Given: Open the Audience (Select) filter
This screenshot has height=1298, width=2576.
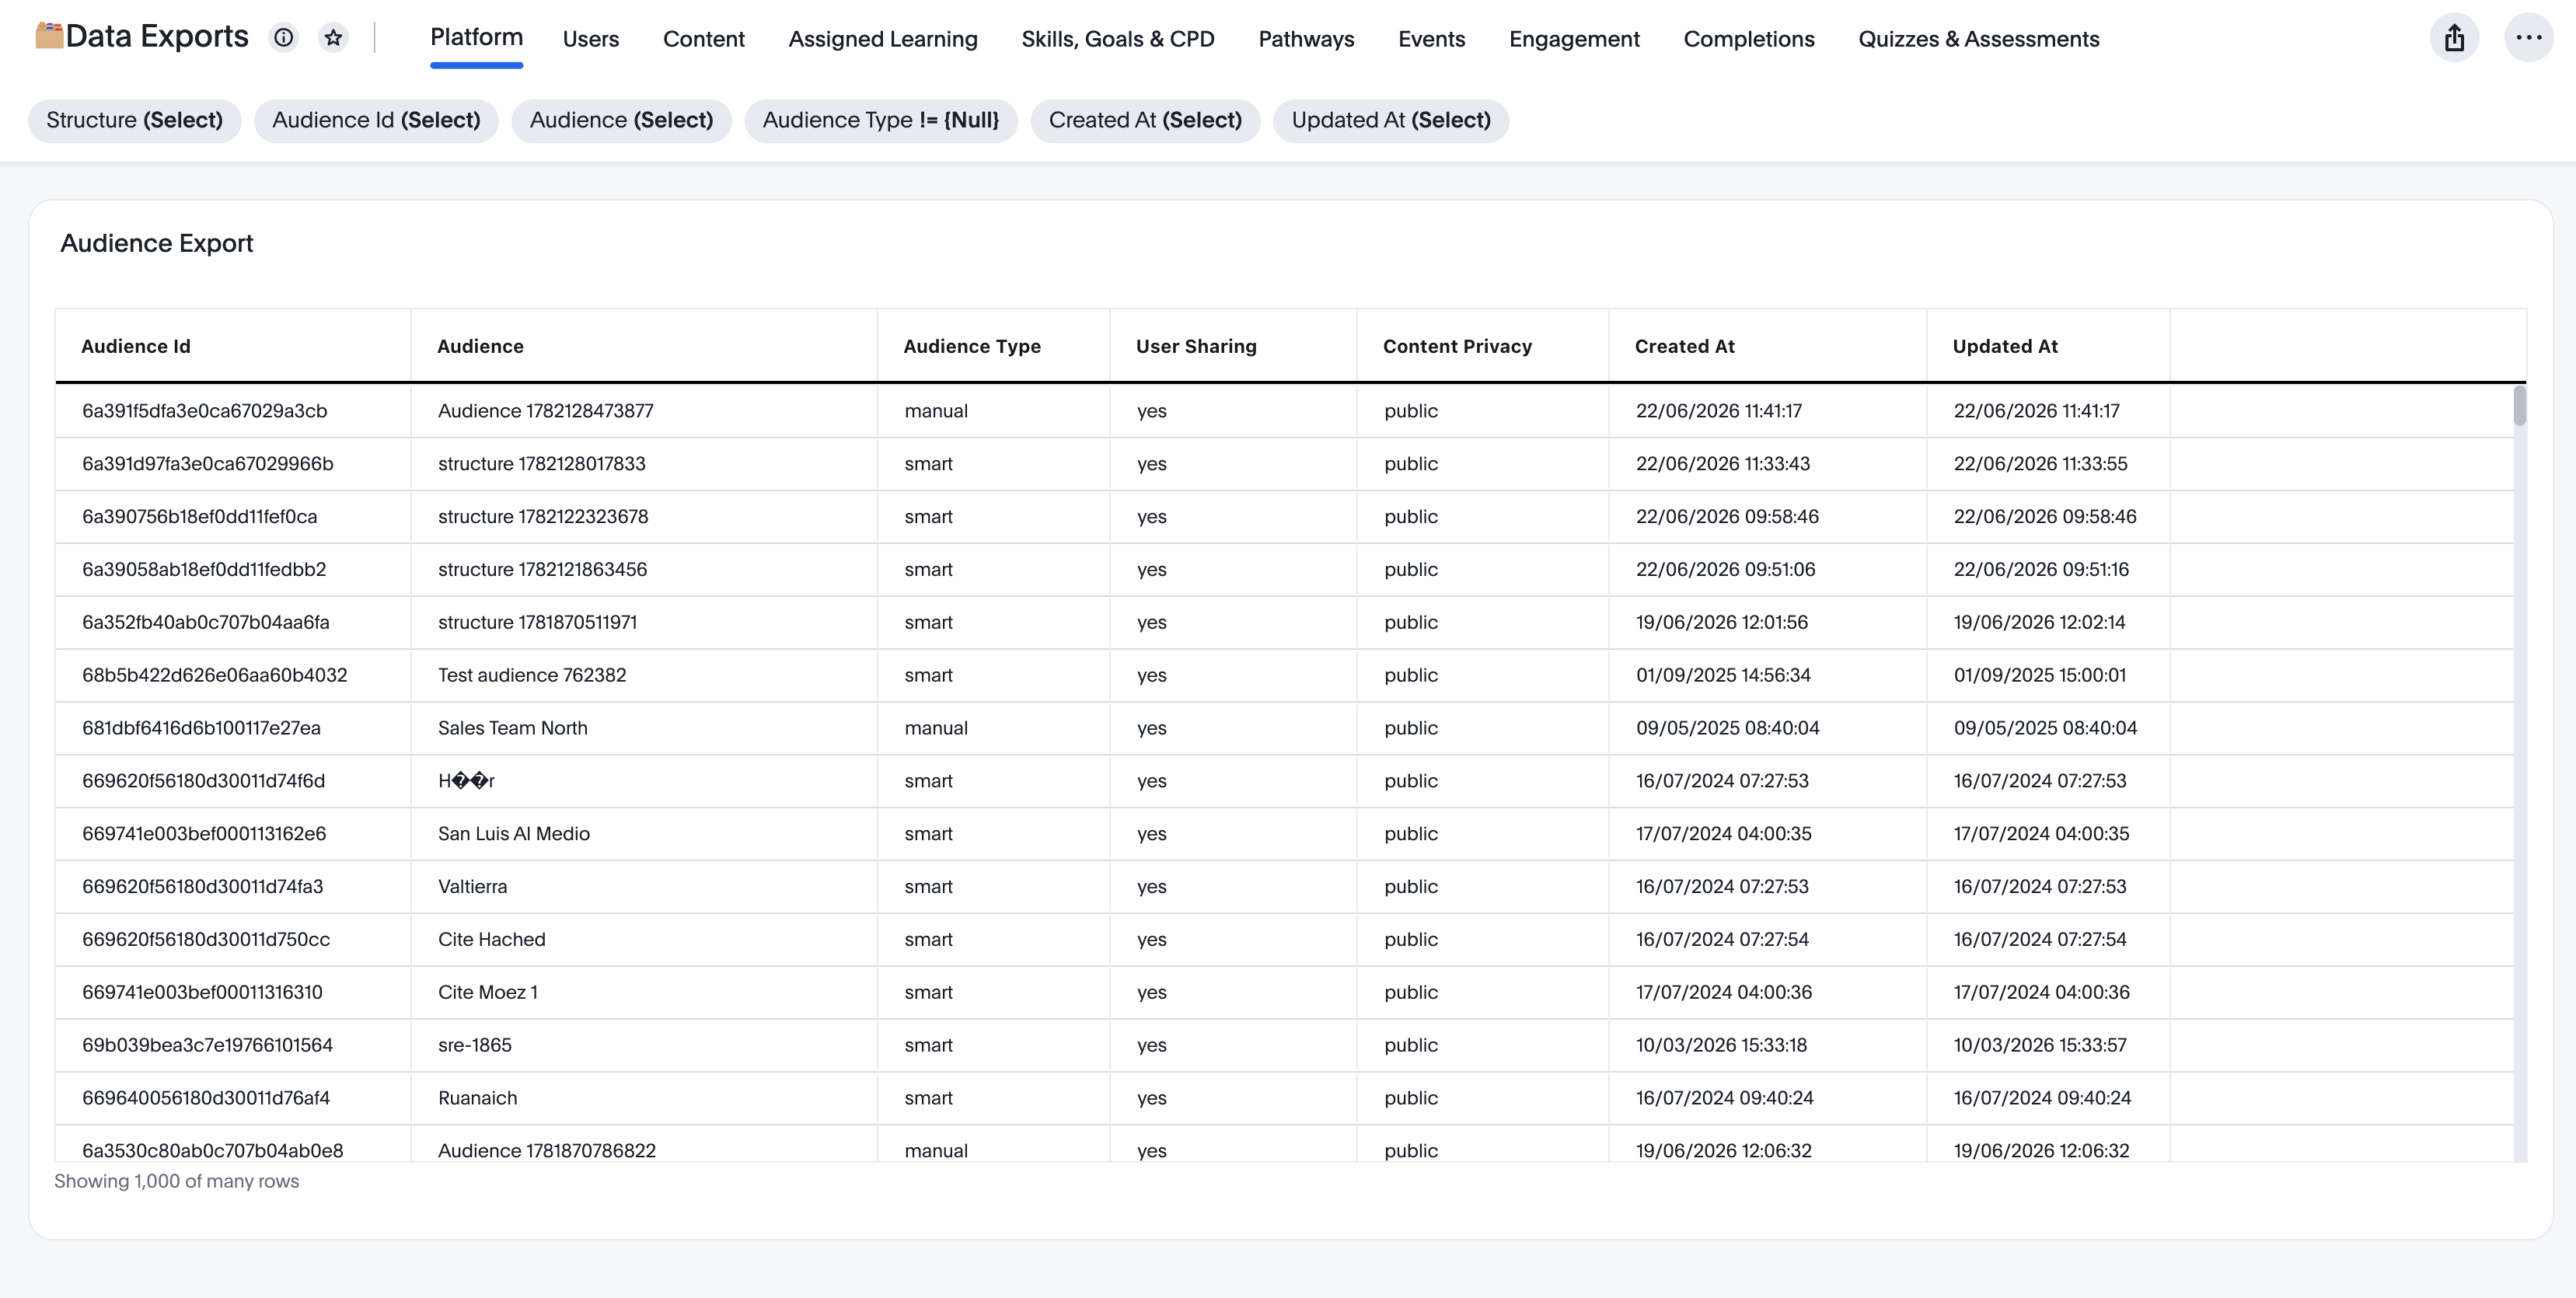Looking at the screenshot, I should tap(621, 120).
